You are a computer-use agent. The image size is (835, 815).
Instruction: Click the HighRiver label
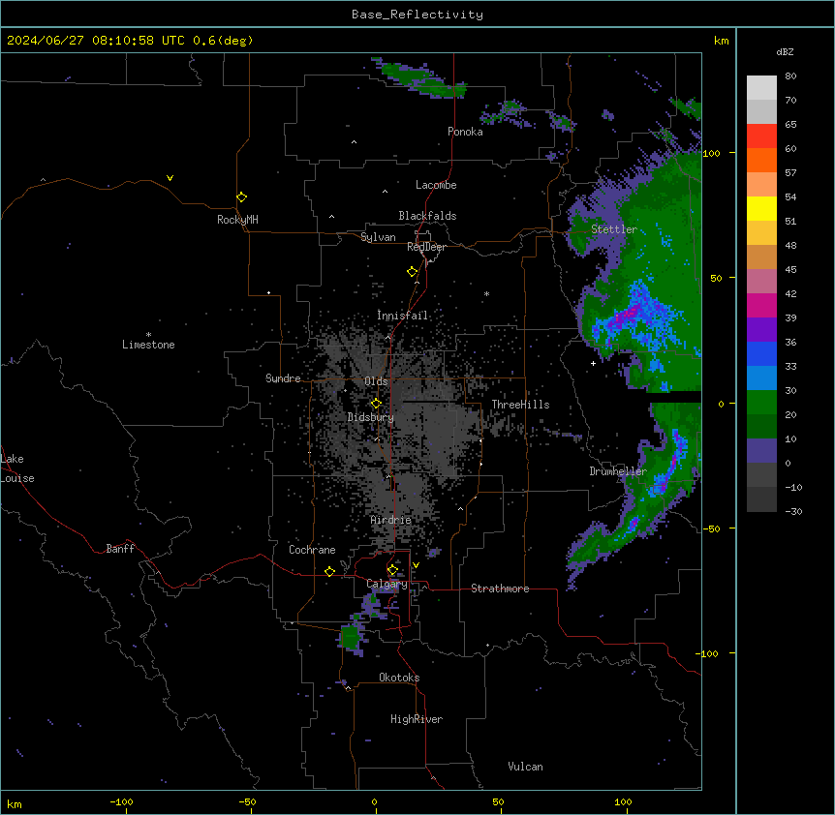click(x=417, y=719)
